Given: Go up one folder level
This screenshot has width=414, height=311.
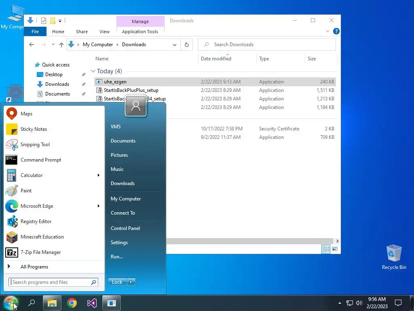Looking at the screenshot, I should click(61, 45).
